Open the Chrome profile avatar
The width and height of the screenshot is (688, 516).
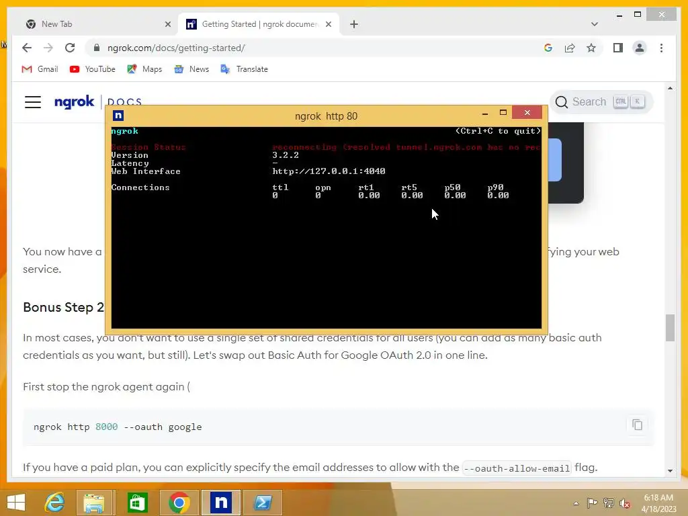click(640, 48)
